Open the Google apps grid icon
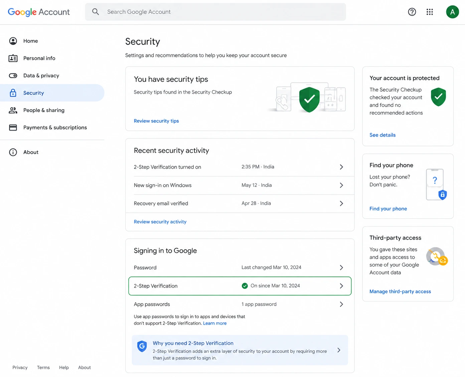 (x=430, y=12)
